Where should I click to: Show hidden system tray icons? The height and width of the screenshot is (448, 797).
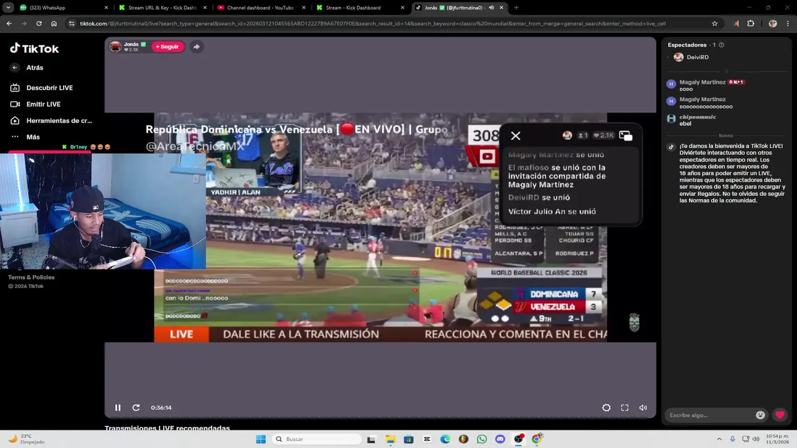click(719, 439)
